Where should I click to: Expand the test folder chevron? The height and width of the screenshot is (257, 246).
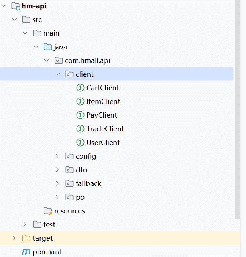tap(25, 224)
